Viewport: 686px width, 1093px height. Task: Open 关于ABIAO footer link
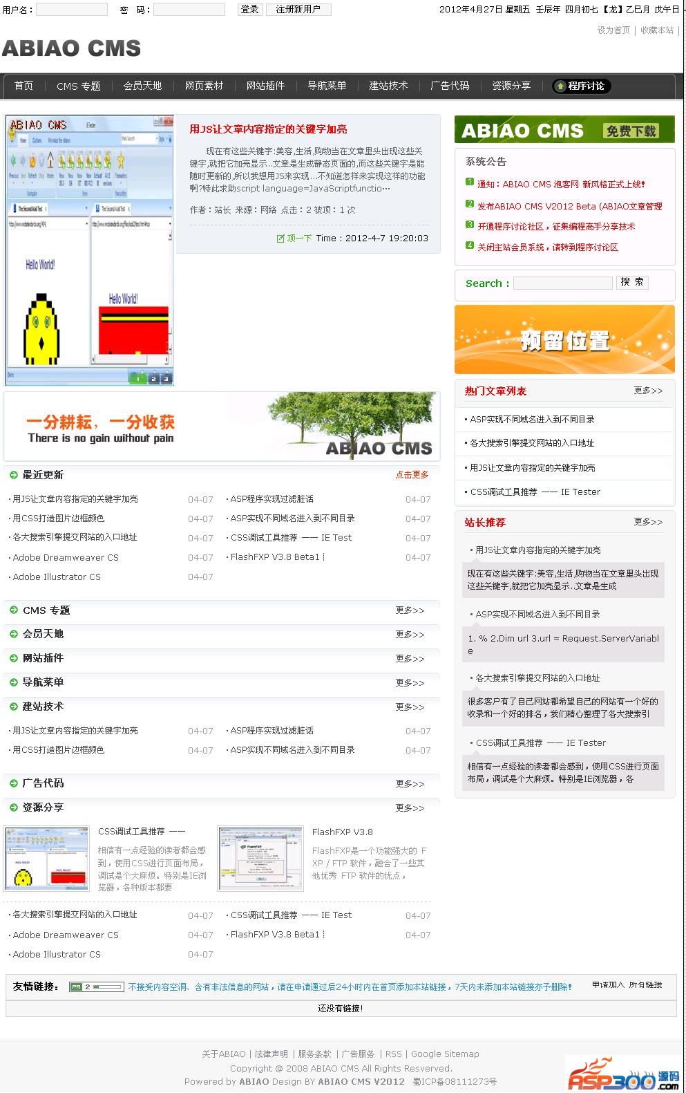pos(224,1054)
